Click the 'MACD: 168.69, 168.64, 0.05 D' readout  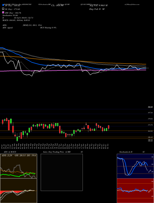tap(16, 20)
